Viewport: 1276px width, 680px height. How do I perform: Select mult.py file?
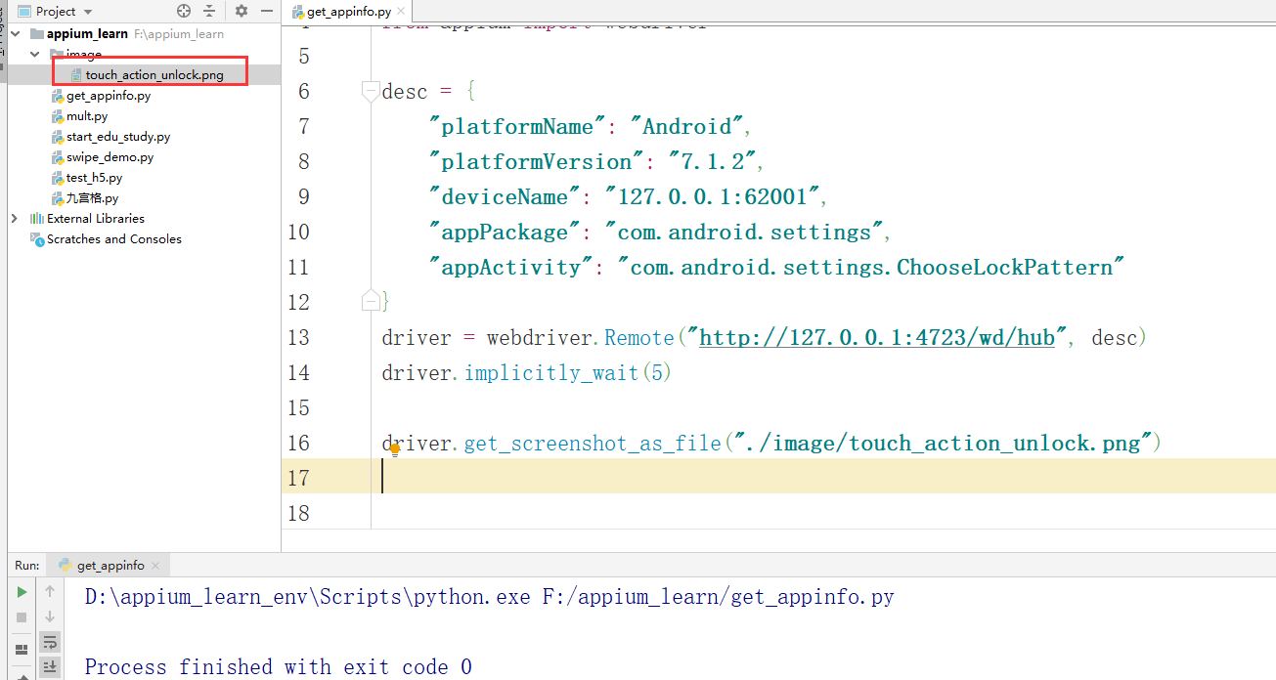pyautogui.click(x=86, y=116)
